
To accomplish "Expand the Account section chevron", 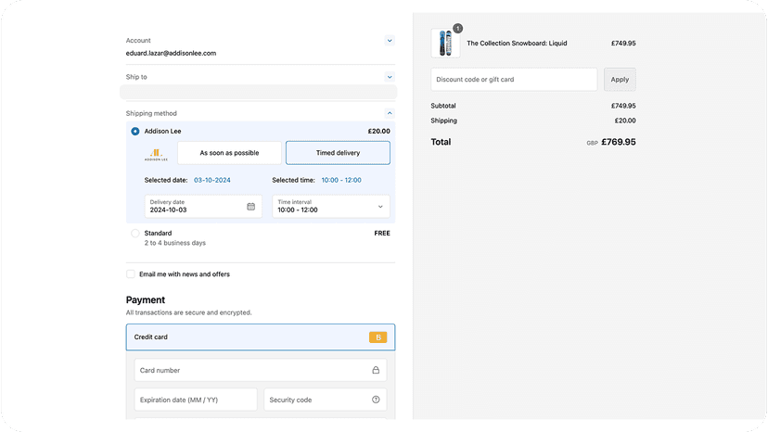I will pyautogui.click(x=390, y=41).
